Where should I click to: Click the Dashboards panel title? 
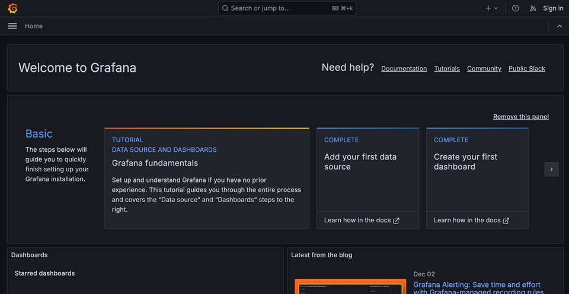[30, 255]
